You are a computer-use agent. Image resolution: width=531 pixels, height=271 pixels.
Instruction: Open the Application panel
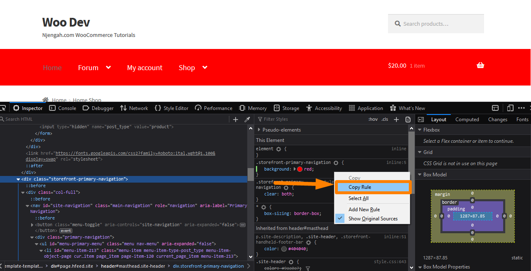click(x=366, y=108)
